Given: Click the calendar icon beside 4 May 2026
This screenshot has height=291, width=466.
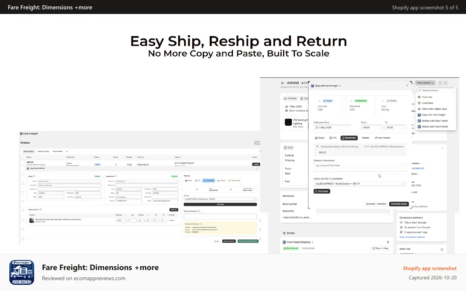Looking at the screenshot, I should click(317, 128).
